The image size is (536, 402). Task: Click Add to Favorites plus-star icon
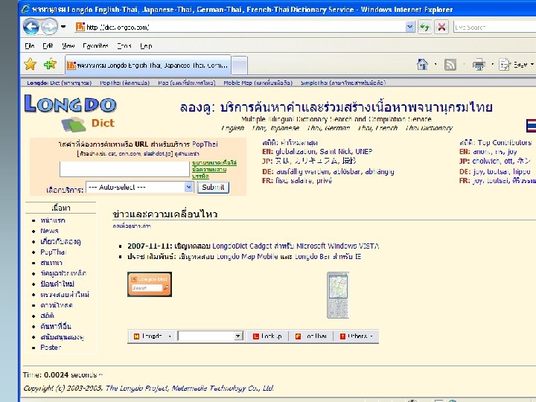[50, 64]
